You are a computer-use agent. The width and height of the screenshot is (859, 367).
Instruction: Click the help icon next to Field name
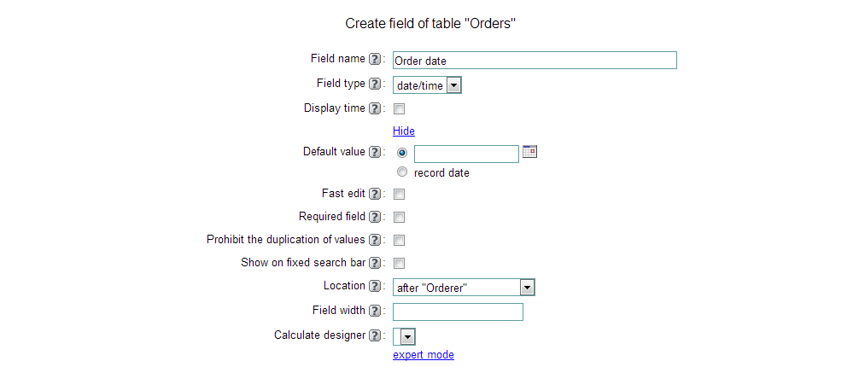[375, 59]
